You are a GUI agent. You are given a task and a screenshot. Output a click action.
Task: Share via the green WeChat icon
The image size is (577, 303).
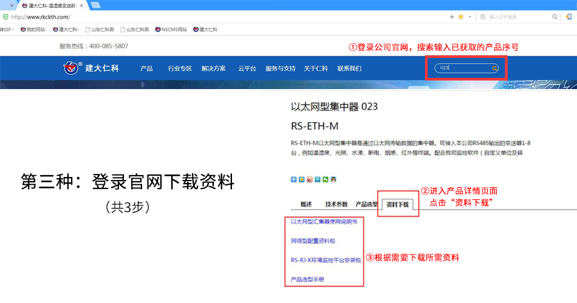(x=326, y=179)
